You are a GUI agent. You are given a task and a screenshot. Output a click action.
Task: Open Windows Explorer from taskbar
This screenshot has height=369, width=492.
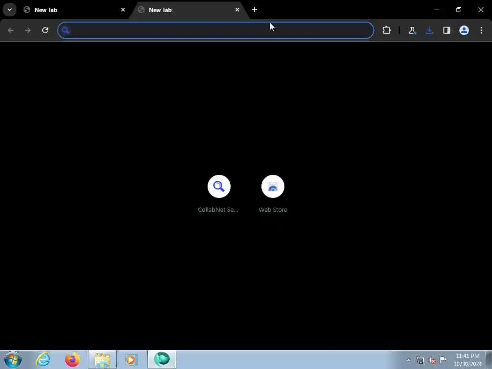coord(102,359)
